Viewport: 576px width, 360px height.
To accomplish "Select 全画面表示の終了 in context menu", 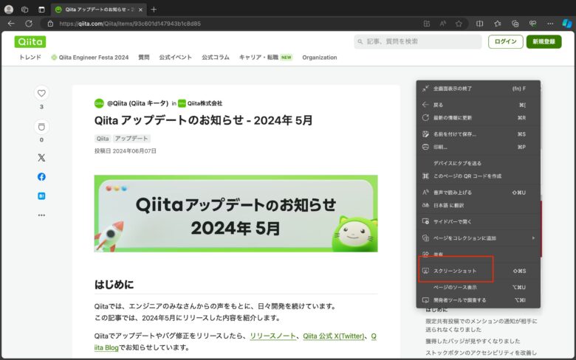I will tap(478, 89).
